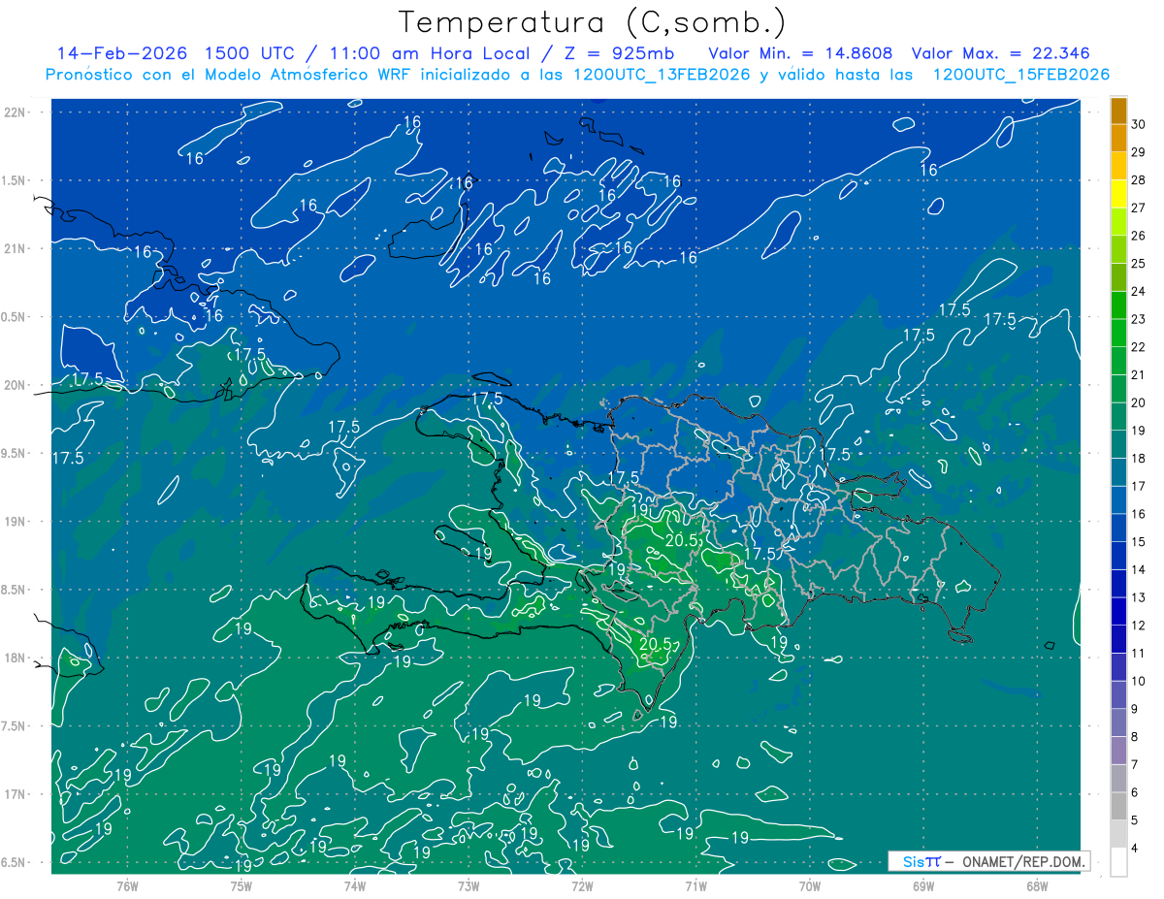
Task: Select the valid-until time "1200UTC_15FEB2026"
Action: (1020, 75)
